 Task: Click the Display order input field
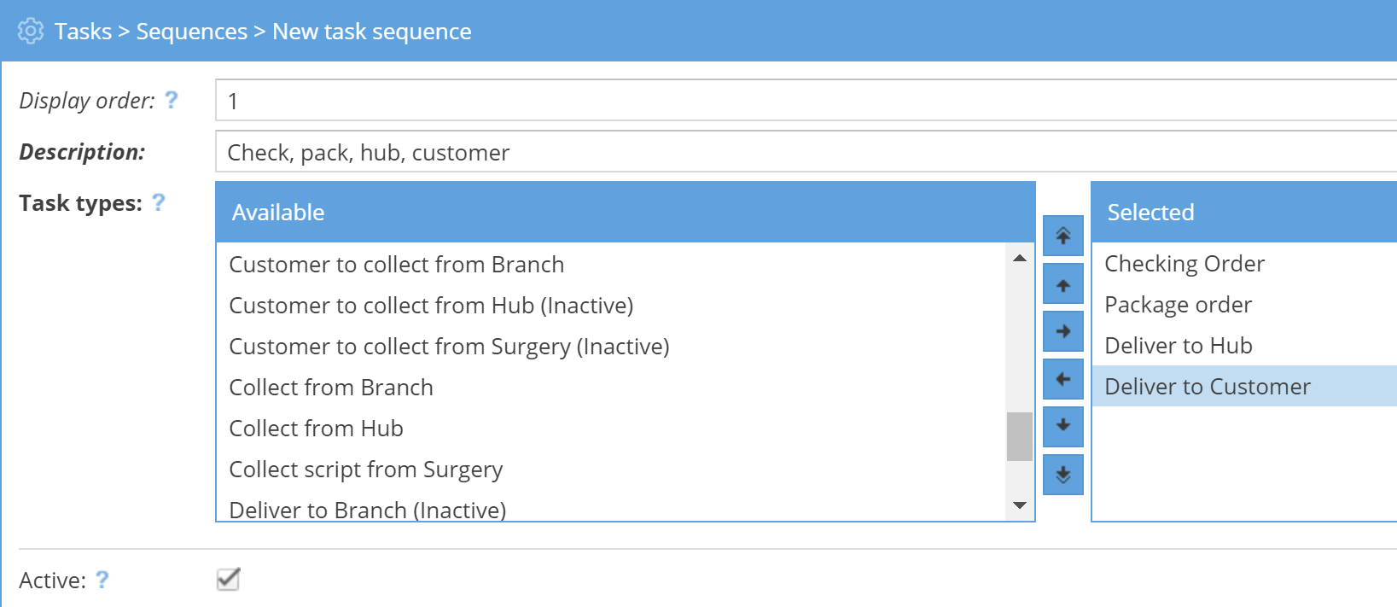pos(802,101)
